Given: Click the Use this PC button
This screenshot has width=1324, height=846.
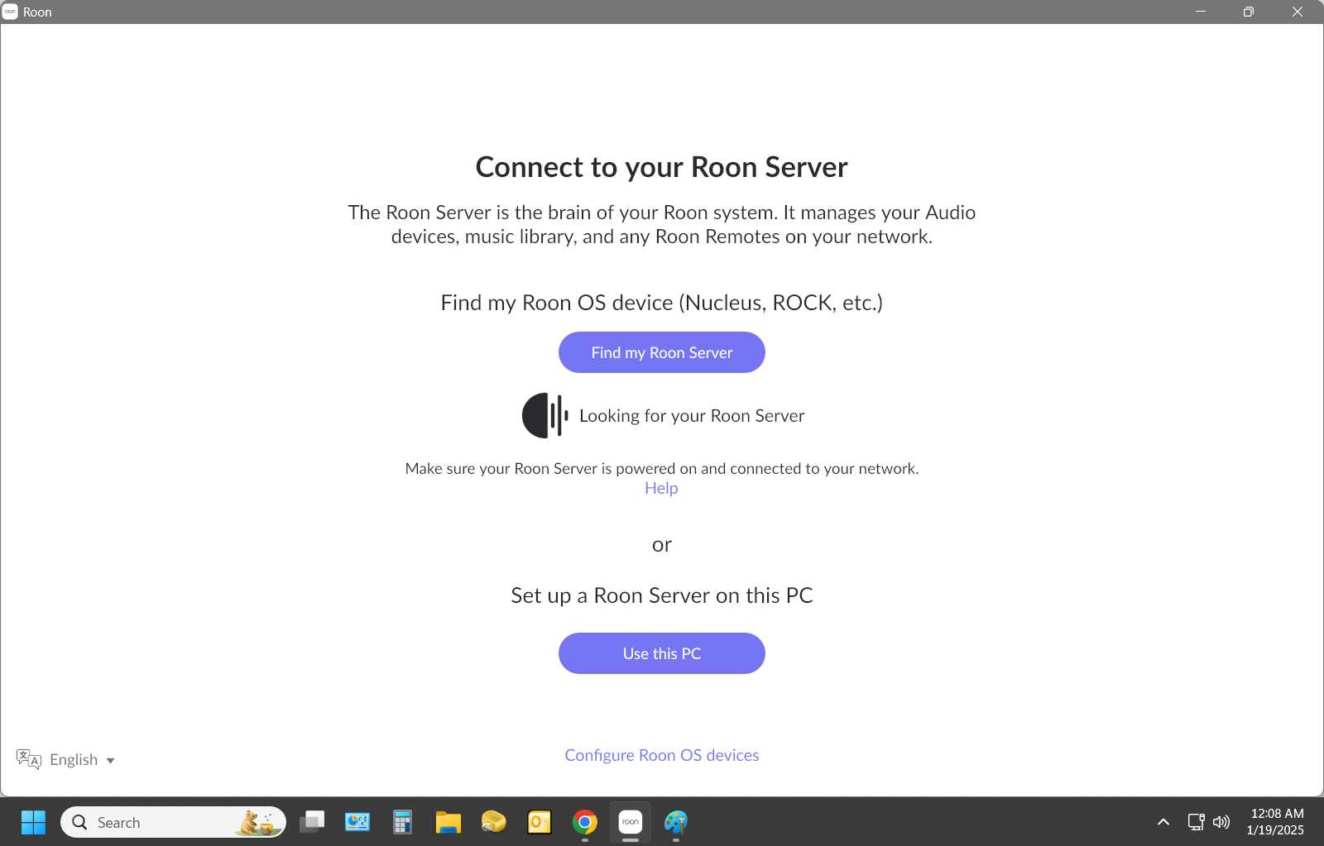Looking at the screenshot, I should coord(662,653).
